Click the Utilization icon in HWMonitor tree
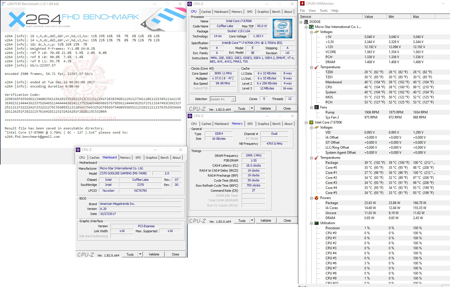This screenshot has width=450, height=287. 316,223
